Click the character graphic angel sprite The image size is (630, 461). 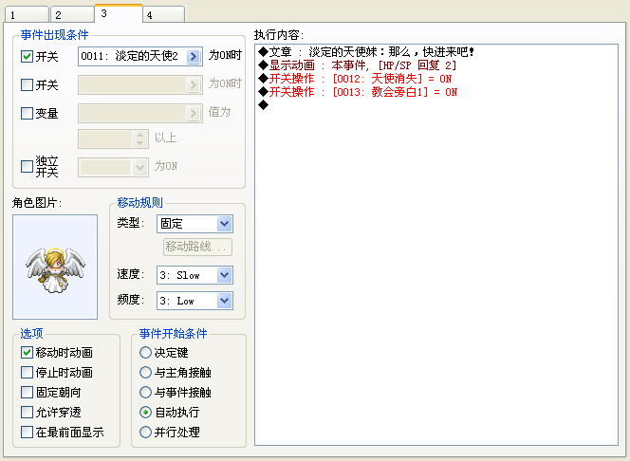tap(55, 267)
